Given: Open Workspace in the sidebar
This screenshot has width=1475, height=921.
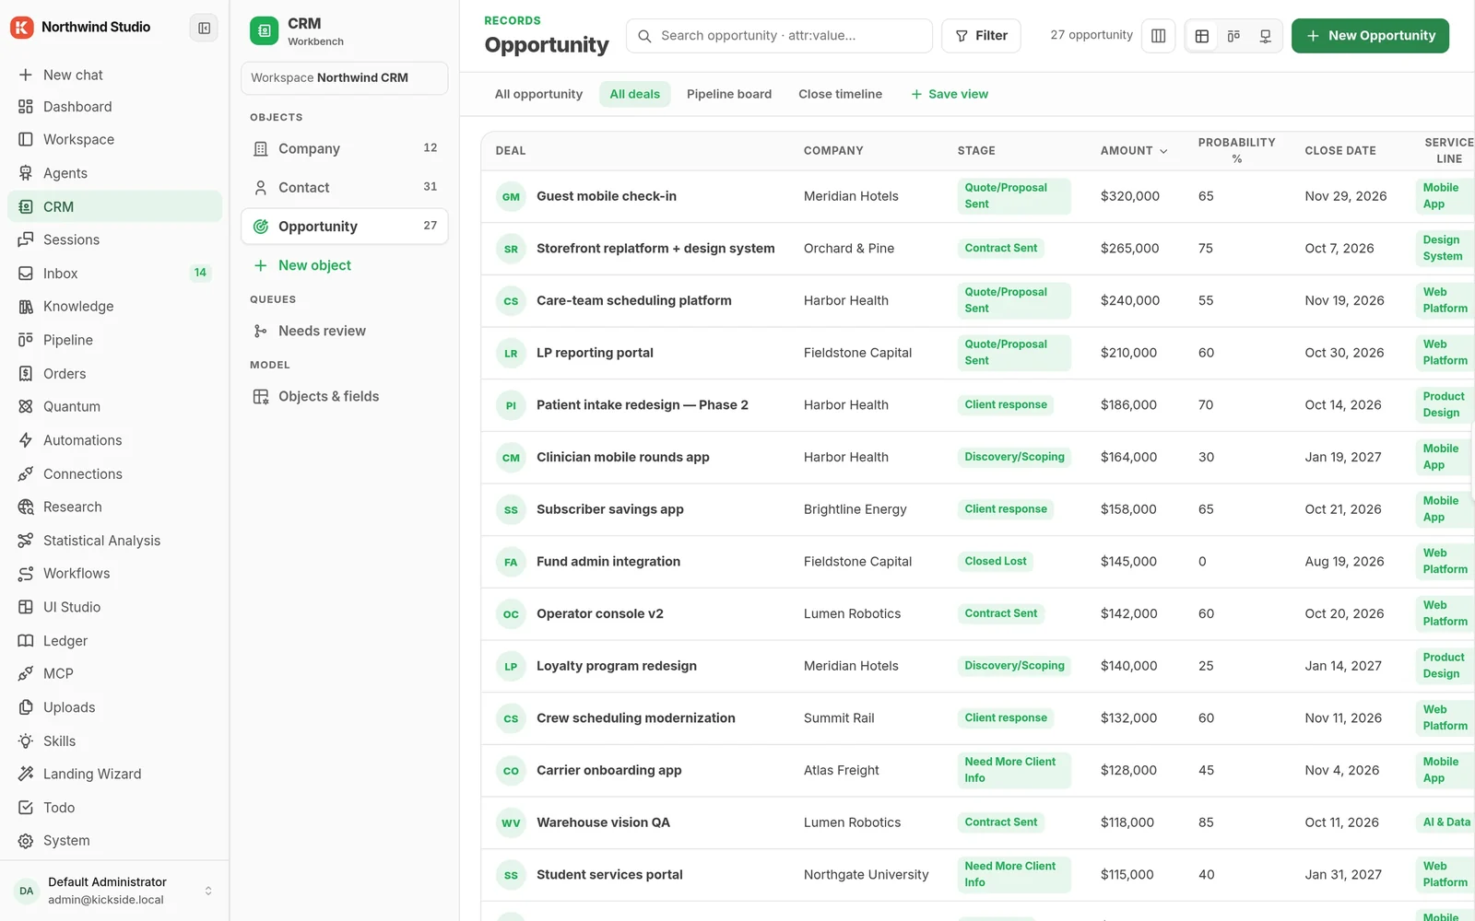Looking at the screenshot, I should (x=114, y=140).
